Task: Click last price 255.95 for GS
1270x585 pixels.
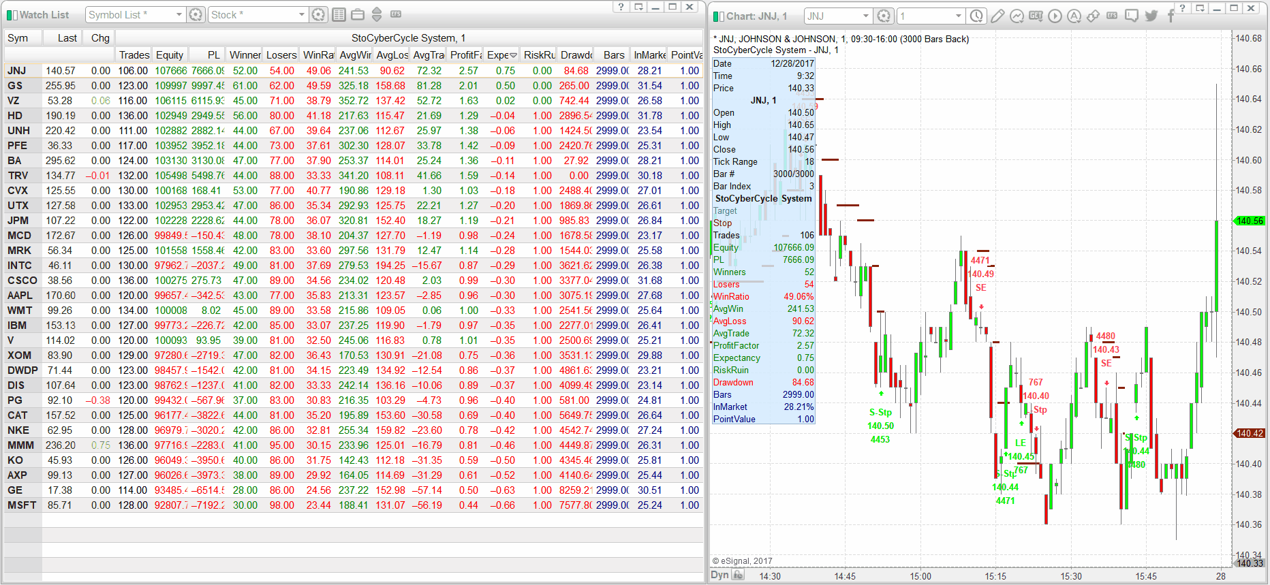Action: click(61, 86)
